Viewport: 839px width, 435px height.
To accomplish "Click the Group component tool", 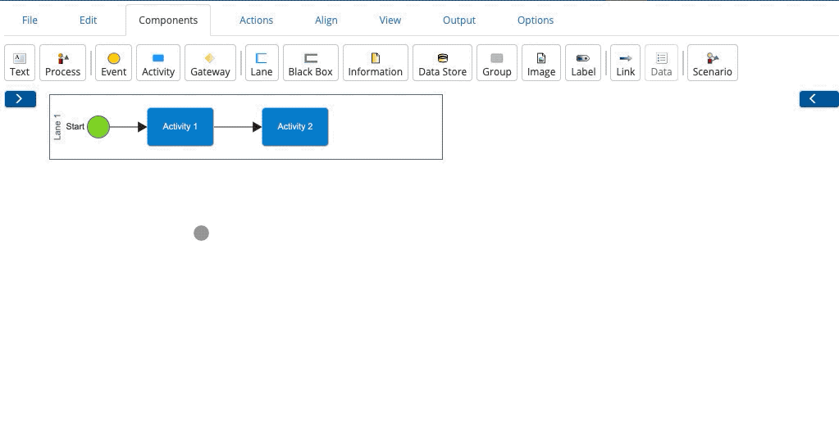I will pos(496,63).
